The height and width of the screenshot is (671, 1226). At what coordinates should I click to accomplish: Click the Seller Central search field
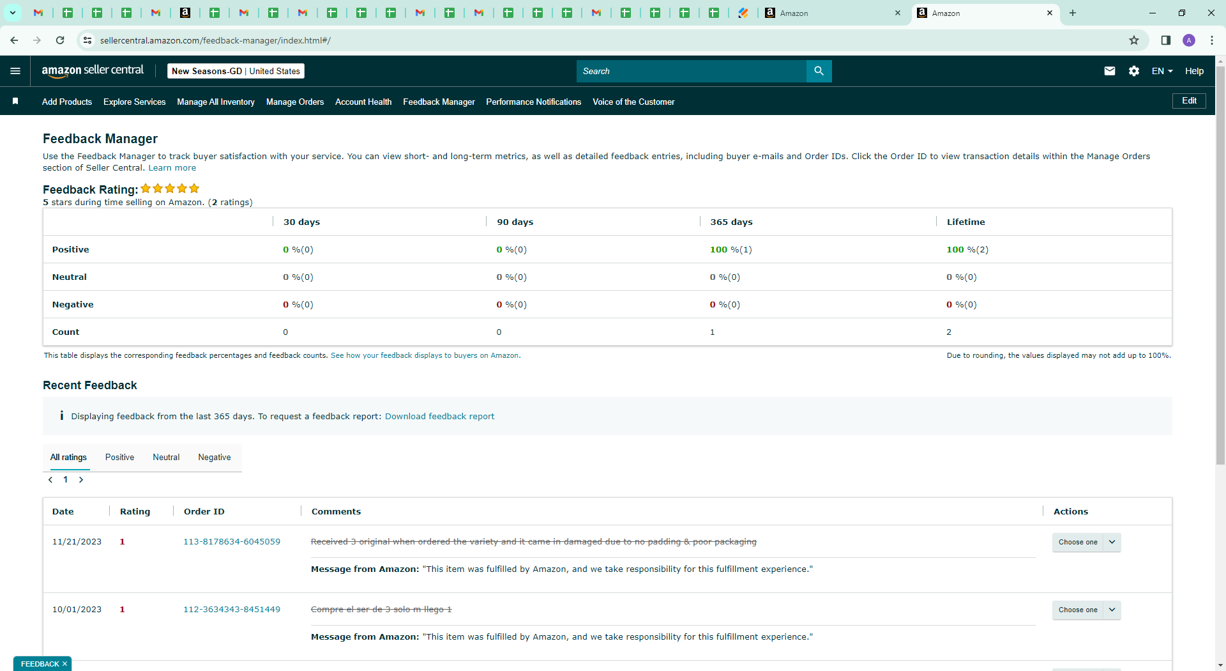click(x=692, y=71)
